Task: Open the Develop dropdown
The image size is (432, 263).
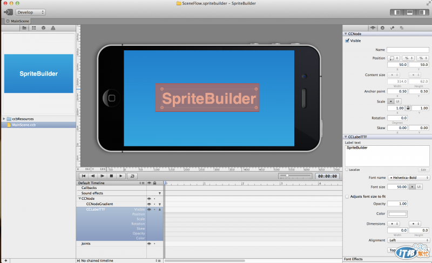Action: [x=31, y=12]
